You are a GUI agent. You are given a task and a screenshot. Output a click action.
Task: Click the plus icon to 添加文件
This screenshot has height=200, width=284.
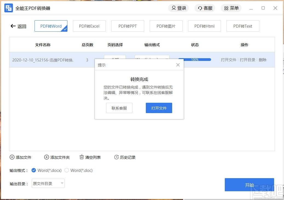(x=12, y=157)
